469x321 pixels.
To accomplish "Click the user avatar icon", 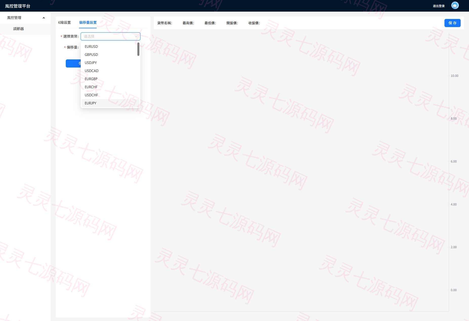I will [455, 6].
